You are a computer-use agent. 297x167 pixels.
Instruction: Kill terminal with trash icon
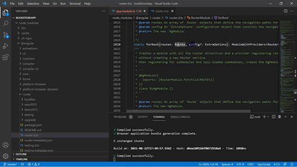[279, 117]
